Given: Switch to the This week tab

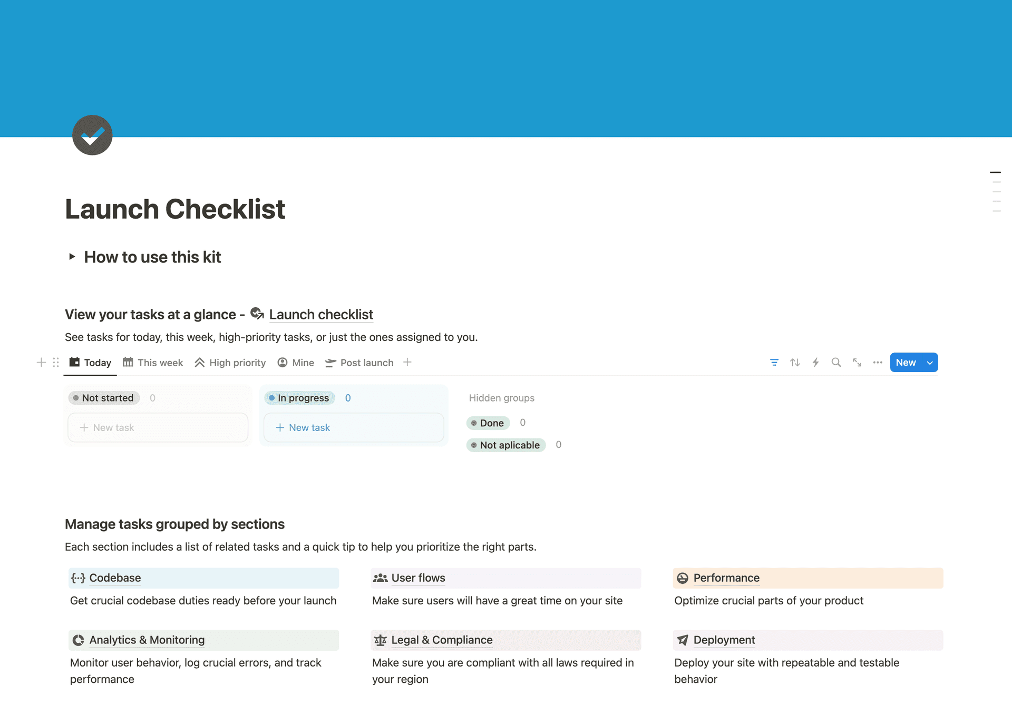Looking at the screenshot, I should tap(153, 363).
